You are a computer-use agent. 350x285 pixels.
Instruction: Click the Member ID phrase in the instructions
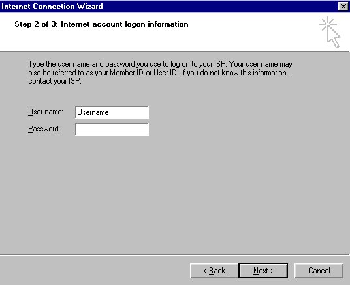tap(127, 73)
